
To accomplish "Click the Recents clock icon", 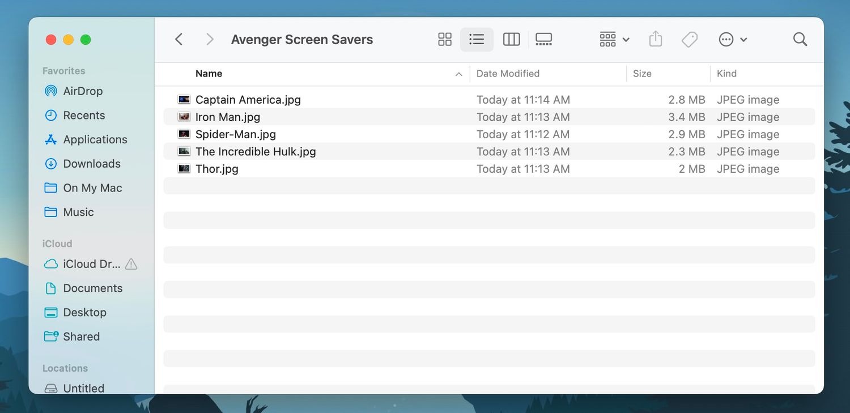I will (x=51, y=115).
